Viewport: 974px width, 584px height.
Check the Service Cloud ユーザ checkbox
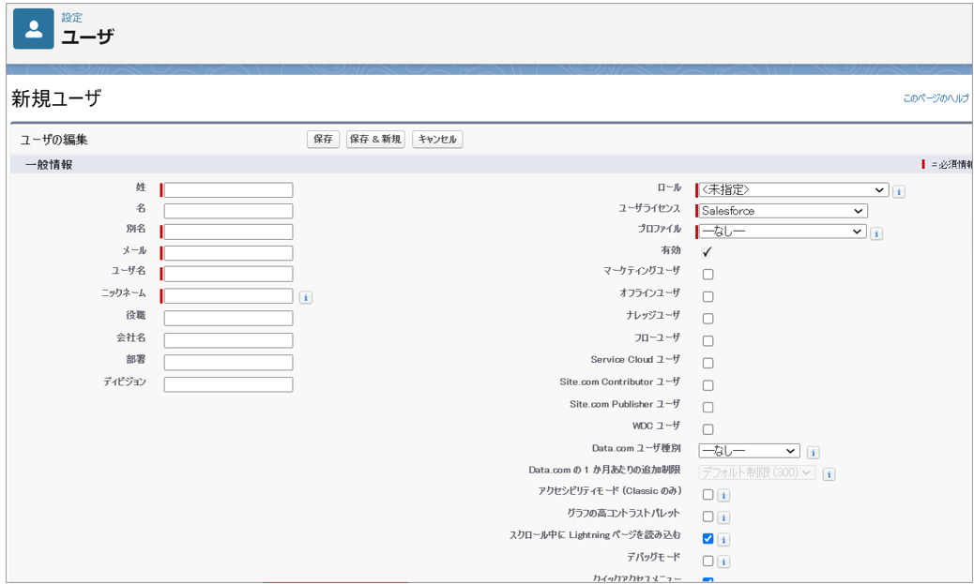click(x=708, y=363)
